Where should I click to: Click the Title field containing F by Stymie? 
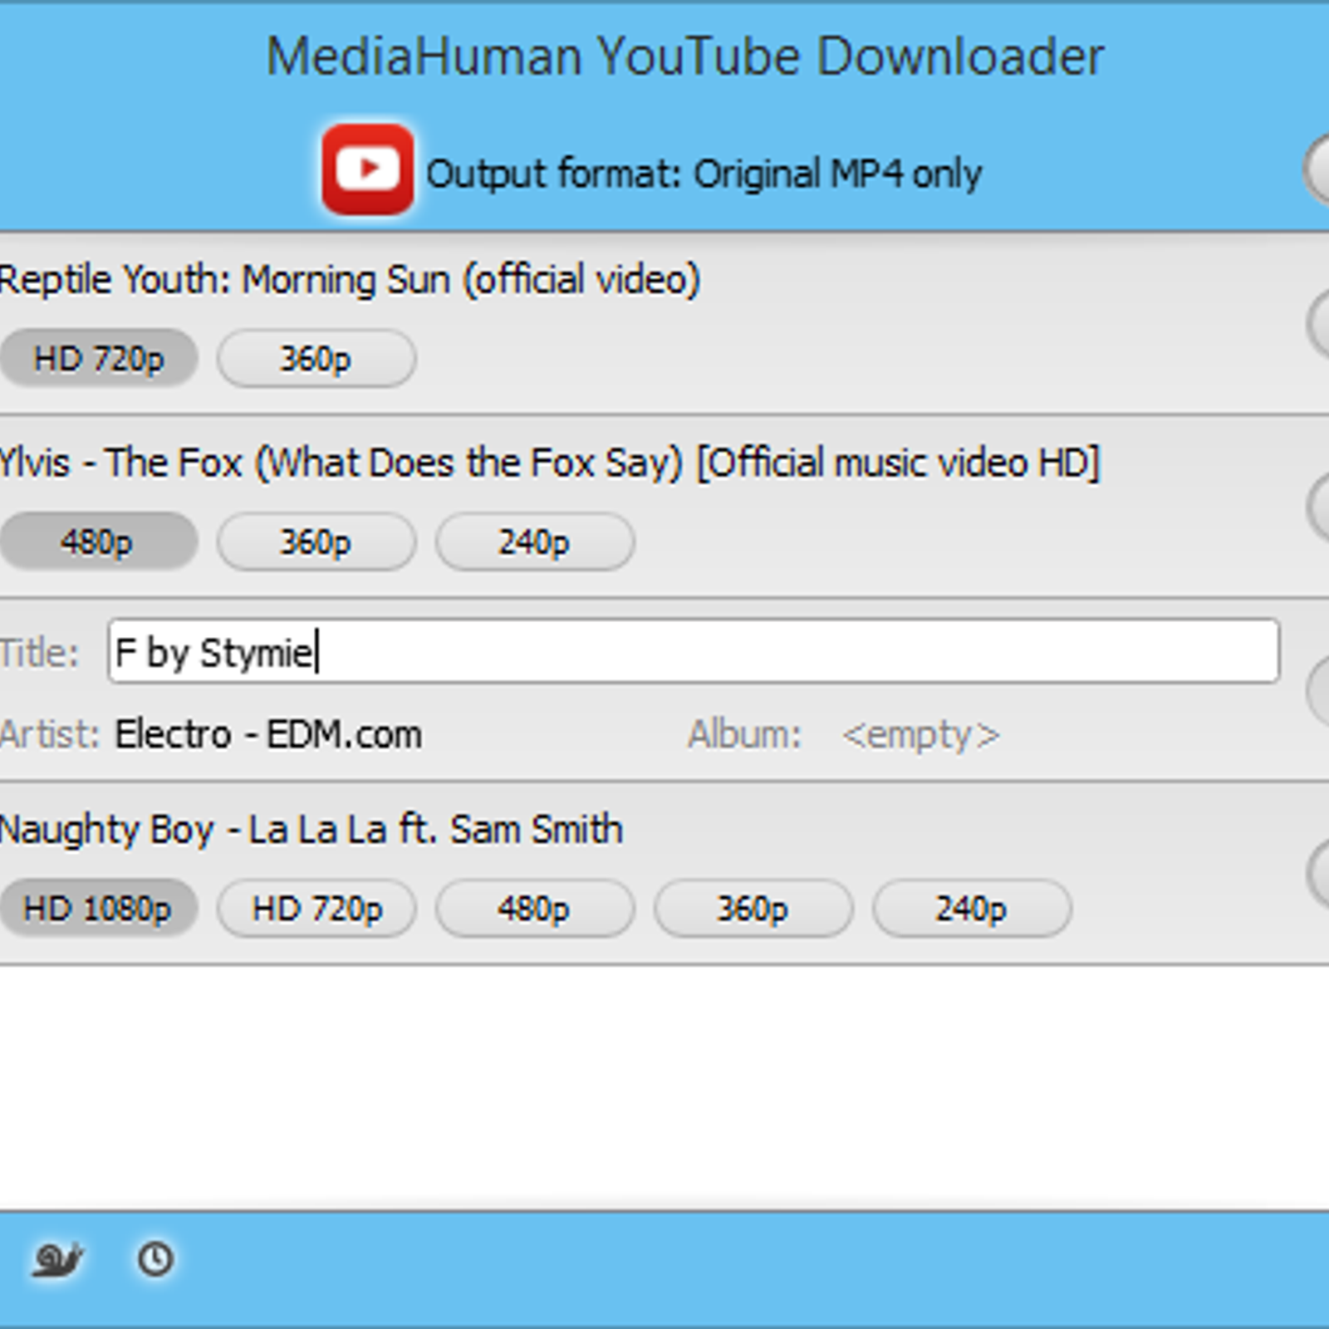[x=694, y=651]
